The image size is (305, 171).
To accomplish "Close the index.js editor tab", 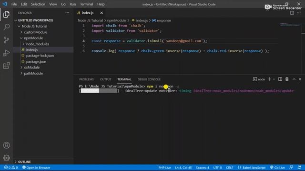I will pyautogui.click(x=102, y=13).
